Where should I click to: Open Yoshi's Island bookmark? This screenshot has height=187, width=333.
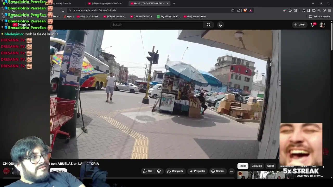click(88, 16)
